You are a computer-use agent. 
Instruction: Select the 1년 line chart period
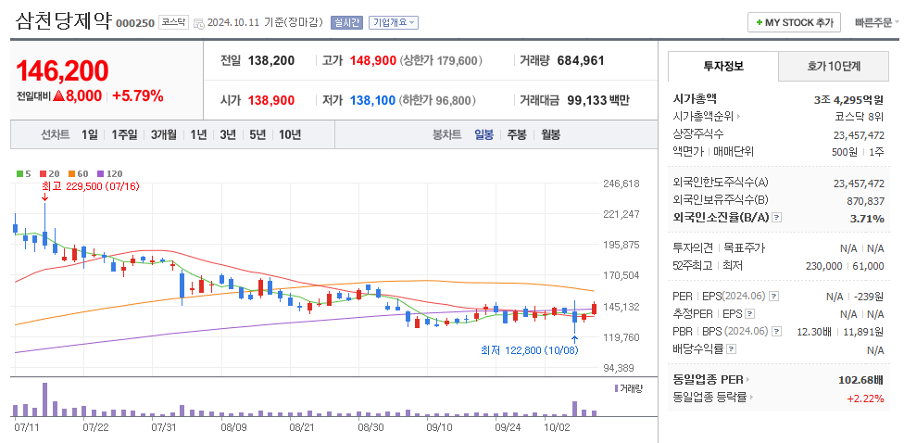(198, 135)
